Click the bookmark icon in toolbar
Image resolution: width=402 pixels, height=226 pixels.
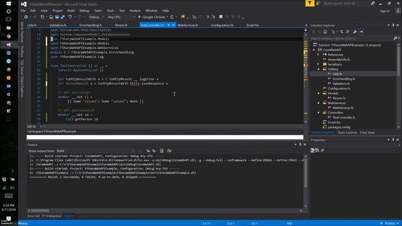220,17
